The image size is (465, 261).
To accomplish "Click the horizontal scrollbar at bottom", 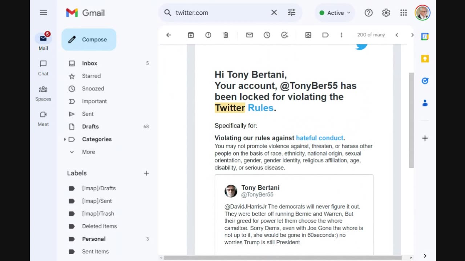I will [283, 258].
